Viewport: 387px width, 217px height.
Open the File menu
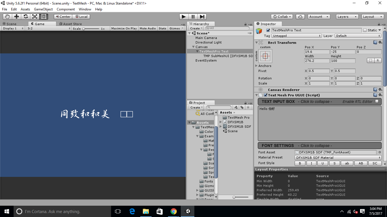(5, 9)
